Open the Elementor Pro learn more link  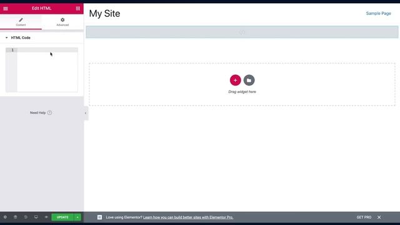188,217
